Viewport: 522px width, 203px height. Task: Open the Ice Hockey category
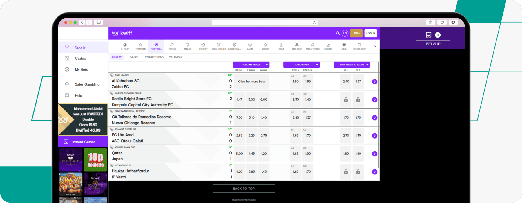[360, 46]
